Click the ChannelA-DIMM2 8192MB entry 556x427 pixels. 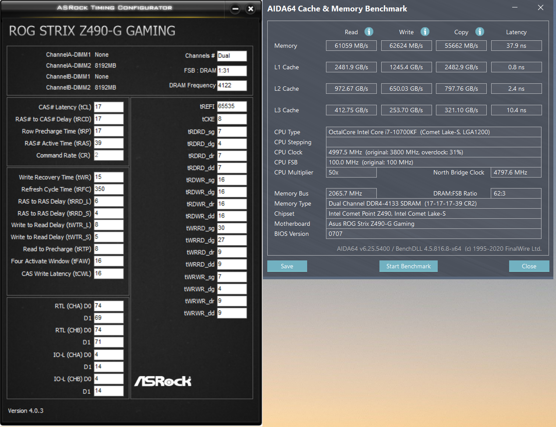tap(81, 65)
